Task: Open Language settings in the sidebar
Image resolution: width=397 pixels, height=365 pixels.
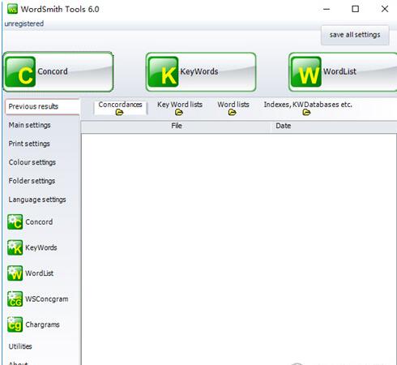Action: pos(37,200)
